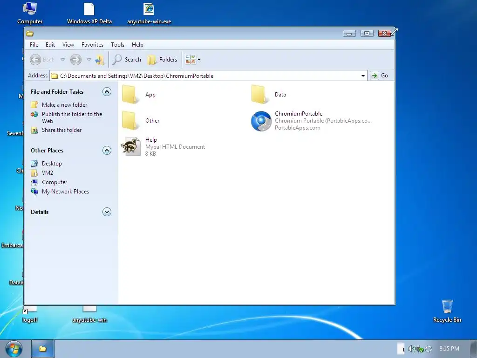
Task: Click the security shield tray icon
Action: coord(420,349)
